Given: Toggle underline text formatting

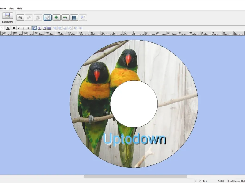Looking at the screenshot, I should pos(24,28).
